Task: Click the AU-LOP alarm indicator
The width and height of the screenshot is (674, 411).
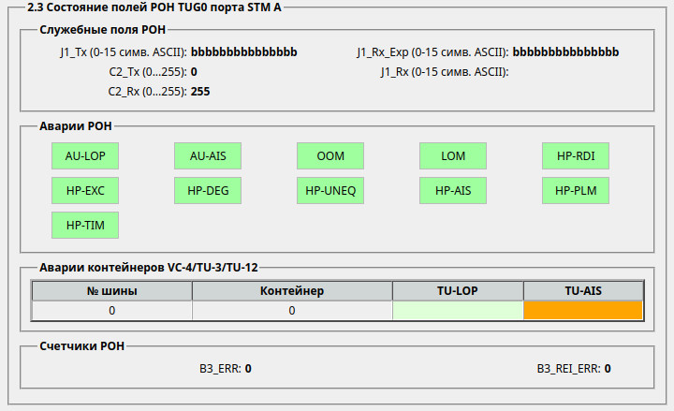Action: [x=85, y=156]
